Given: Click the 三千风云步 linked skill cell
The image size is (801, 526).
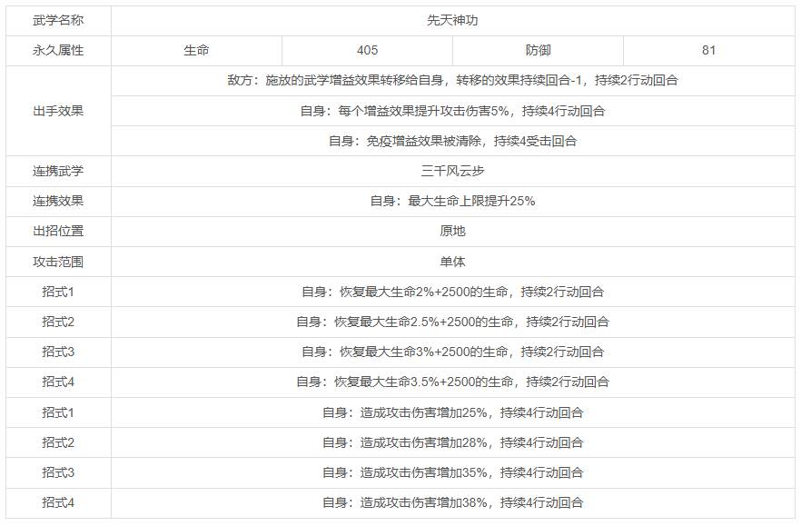Looking at the screenshot, I should (452, 171).
